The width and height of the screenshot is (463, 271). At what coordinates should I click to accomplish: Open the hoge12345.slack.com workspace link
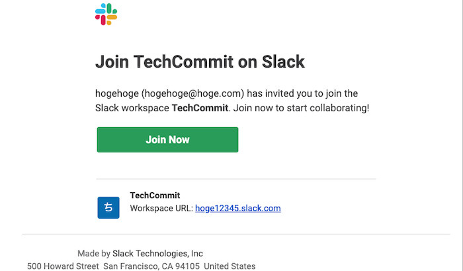point(237,208)
